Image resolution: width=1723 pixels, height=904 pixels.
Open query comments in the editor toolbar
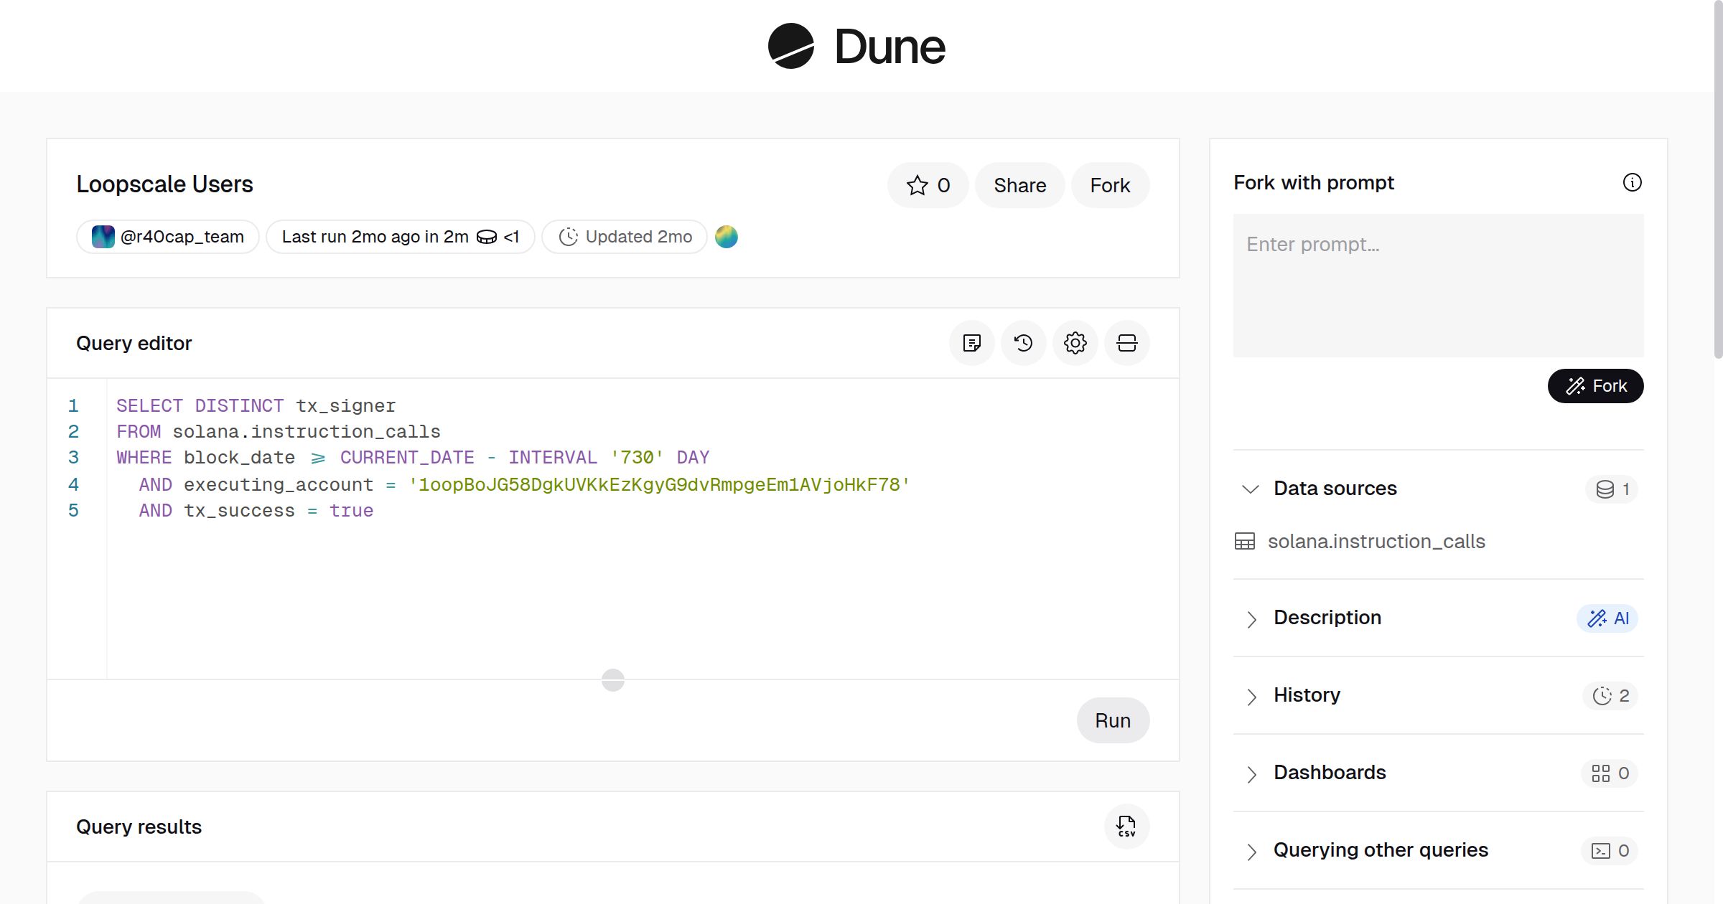click(972, 343)
